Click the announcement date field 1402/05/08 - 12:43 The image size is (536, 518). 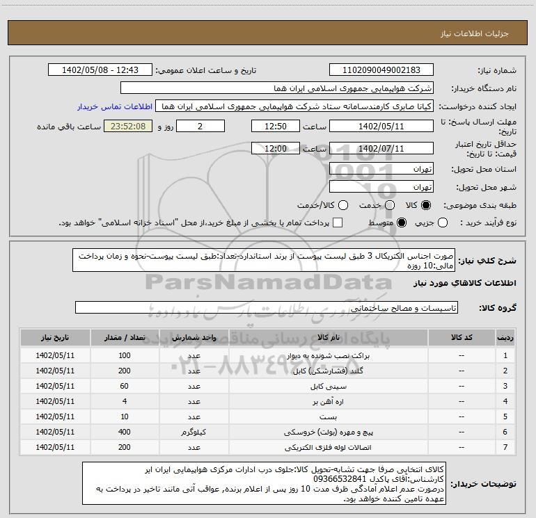tap(100, 70)
